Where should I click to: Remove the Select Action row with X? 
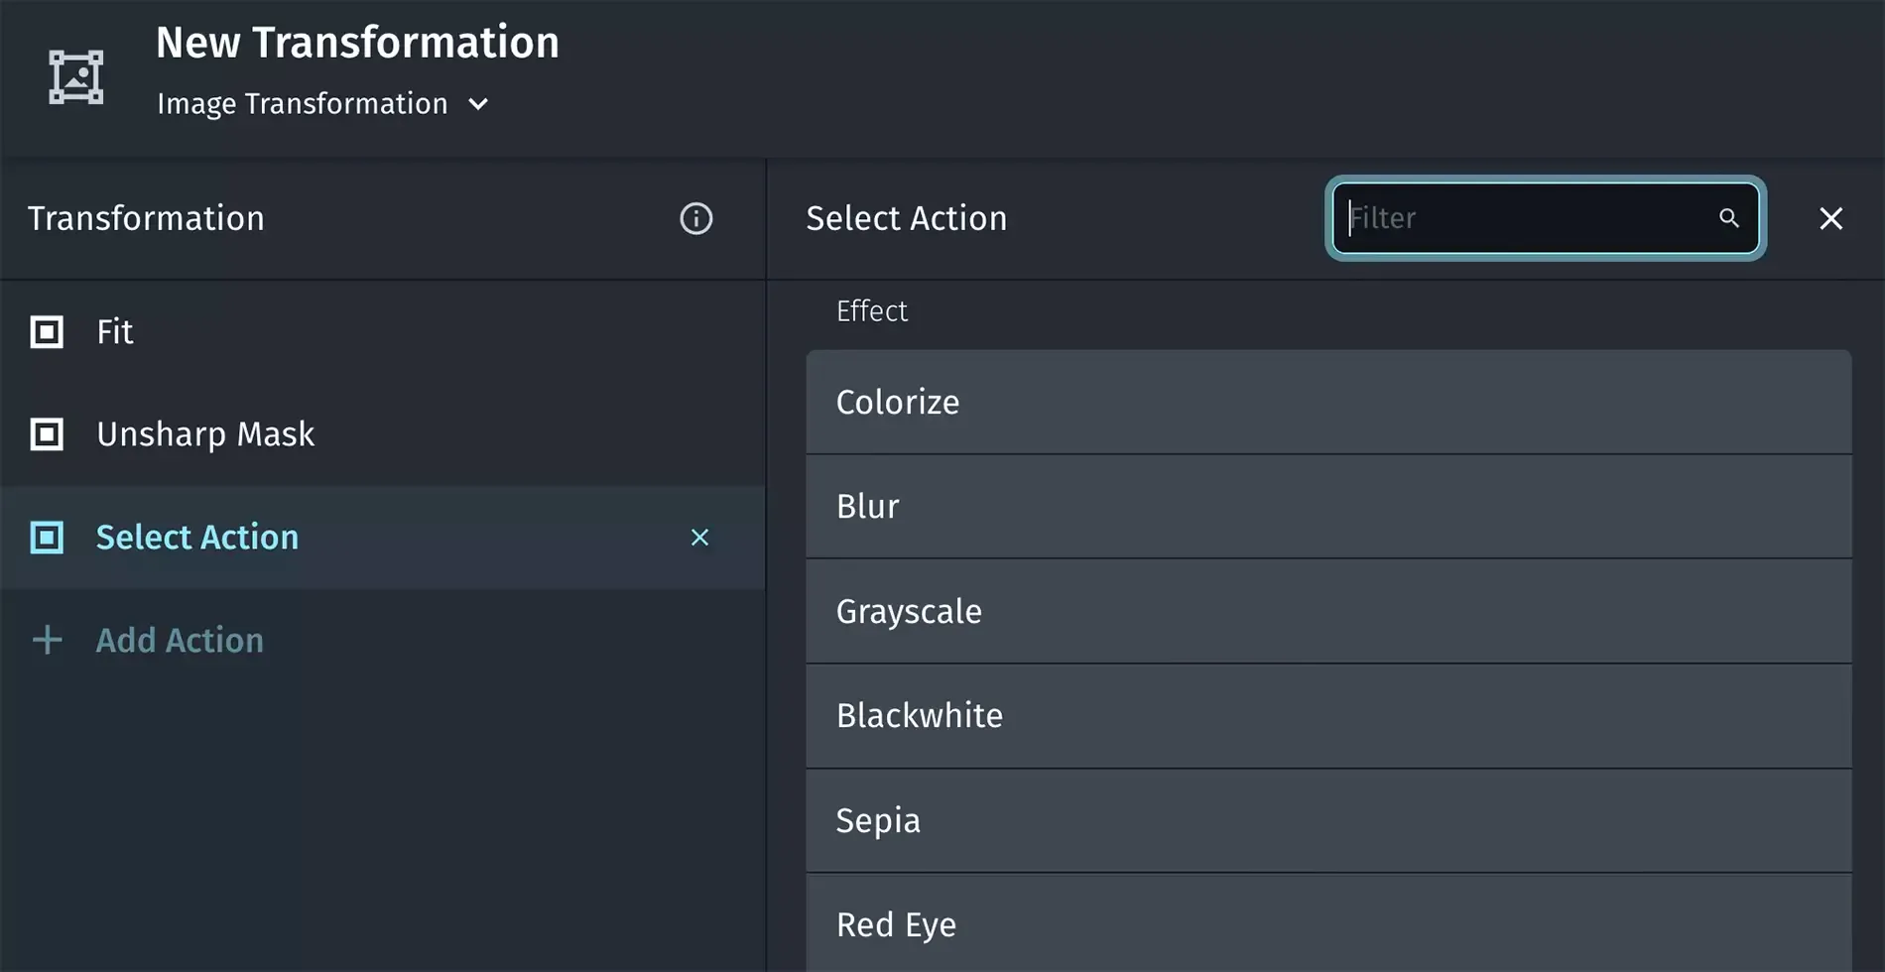tap(699, 538)
